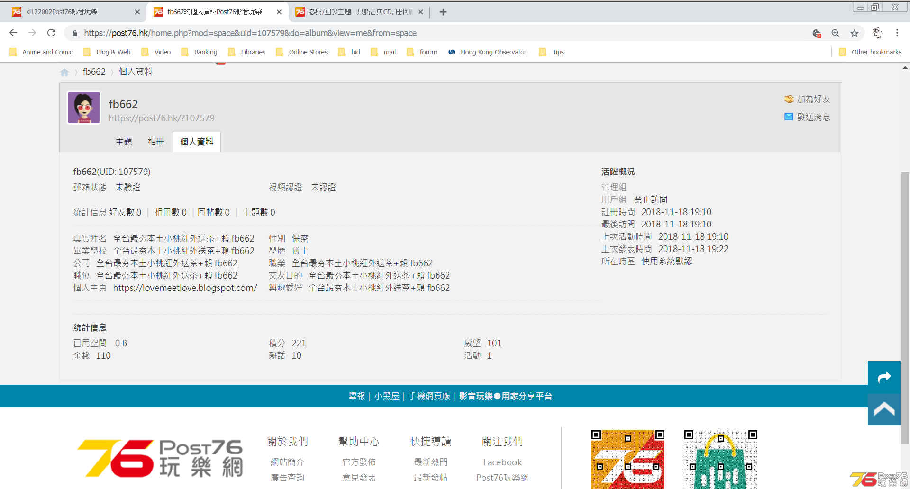Open new tab with plus button

pos(443,12)
